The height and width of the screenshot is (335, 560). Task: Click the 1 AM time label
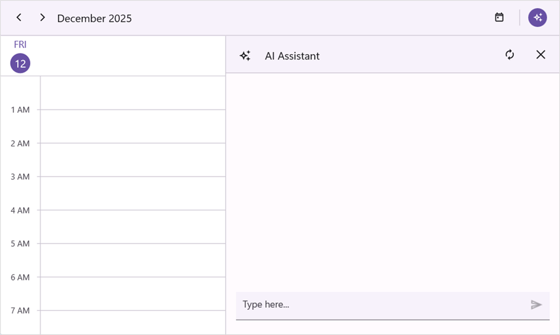(x=20, y=110)
